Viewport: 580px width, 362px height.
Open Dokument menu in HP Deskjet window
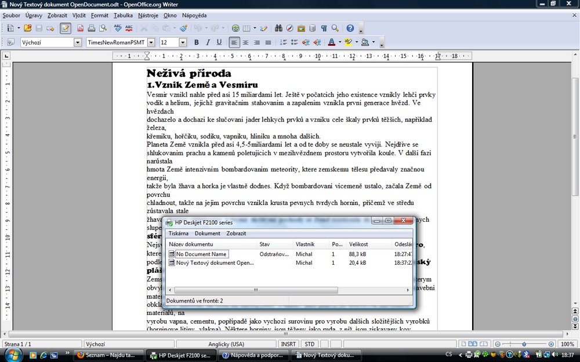tap(208, 233)
